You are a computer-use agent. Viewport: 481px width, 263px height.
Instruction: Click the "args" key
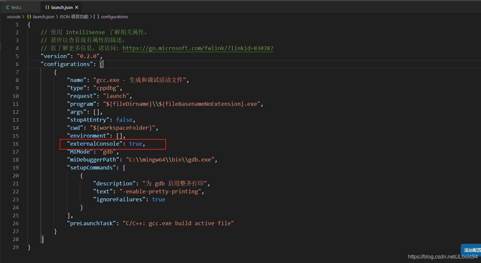click(x=77, y=112)
